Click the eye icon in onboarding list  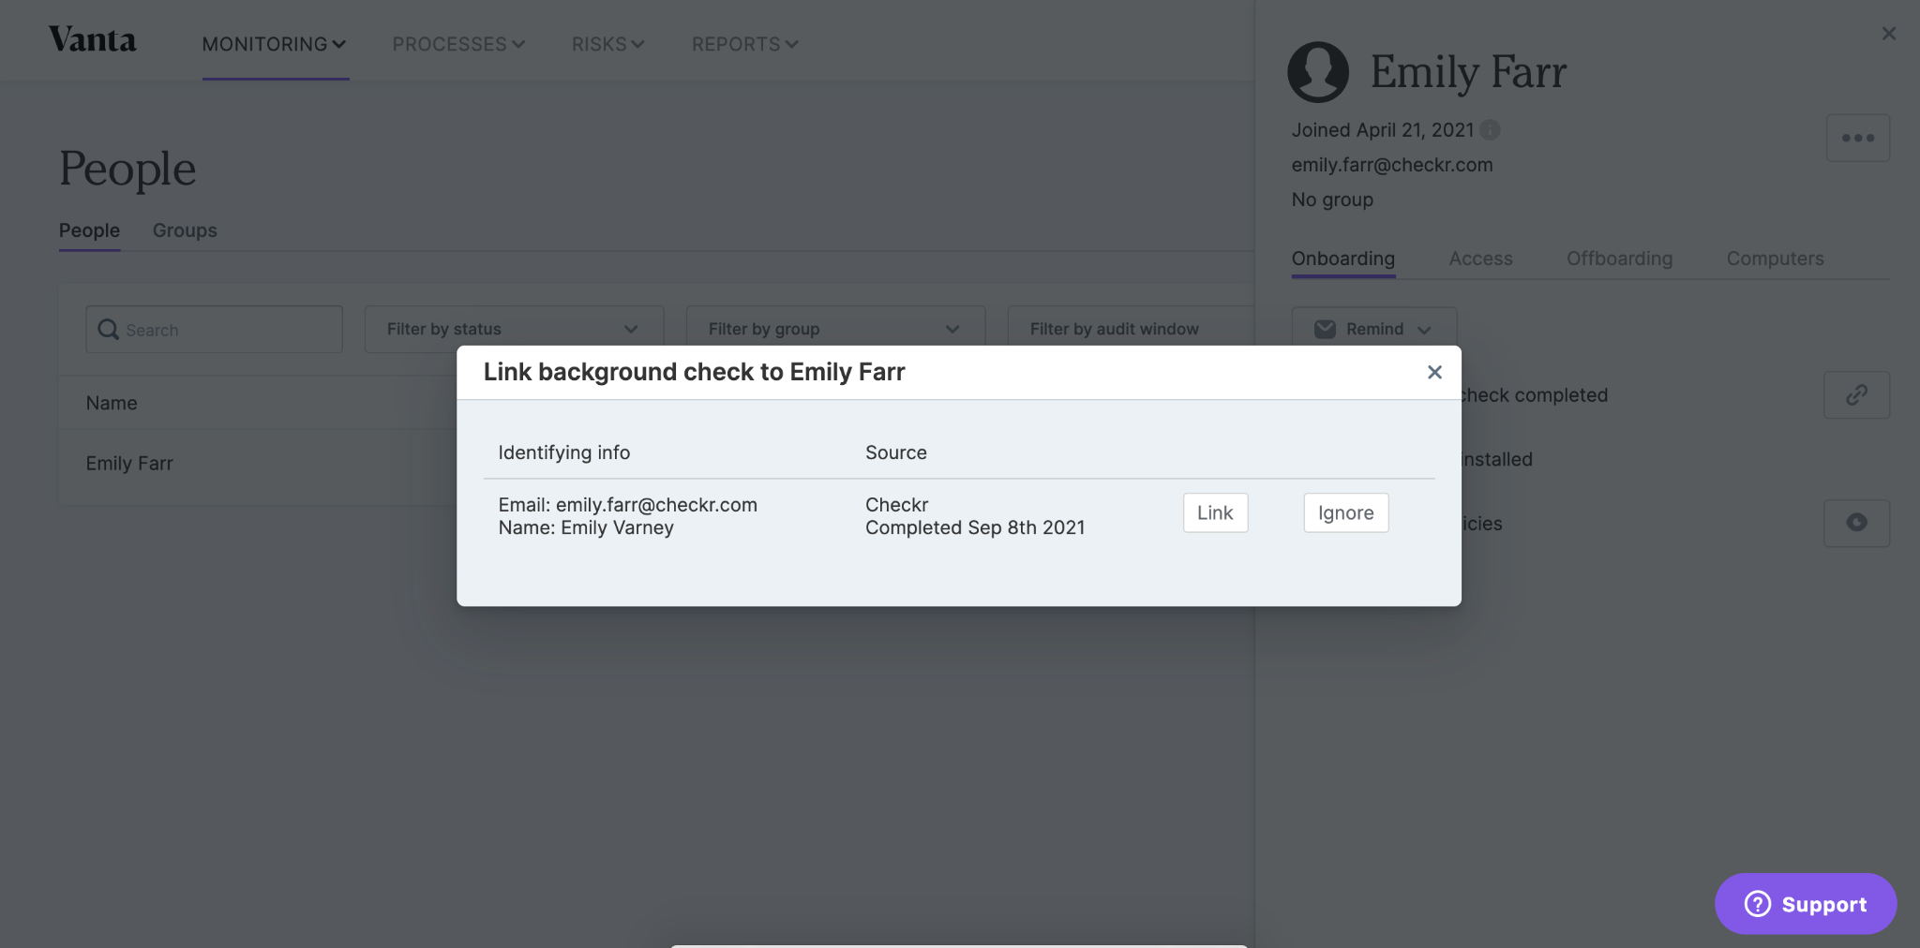[x=1856, y=523]
